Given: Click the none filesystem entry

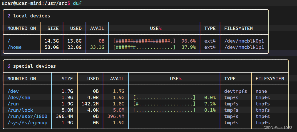Looking at the screenshot, I should pos(261,91).
